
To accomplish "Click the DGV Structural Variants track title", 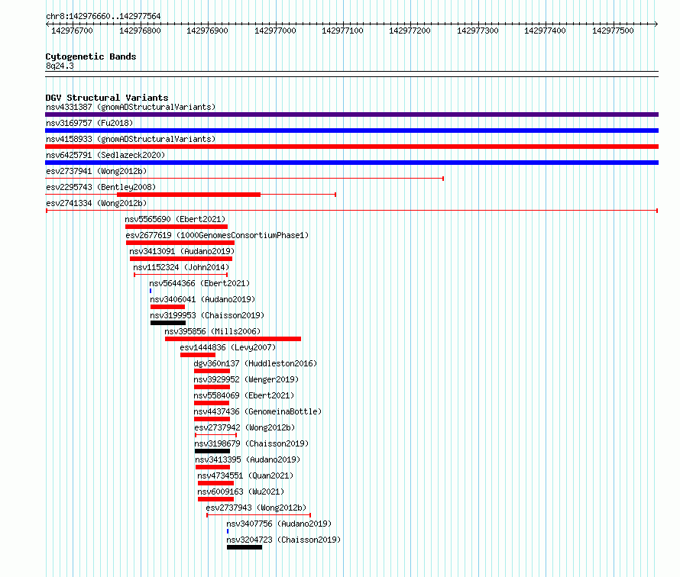I will tap(107, 98).
